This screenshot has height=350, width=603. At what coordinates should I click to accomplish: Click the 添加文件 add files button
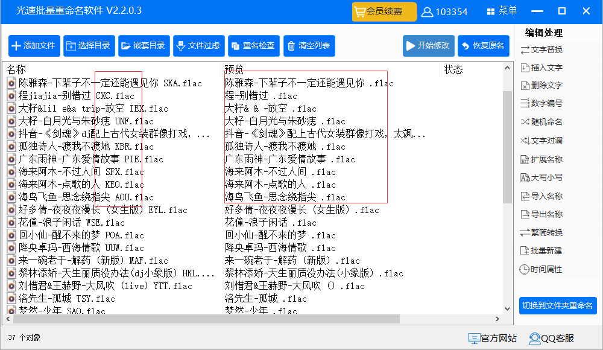click(x=34, y=46)
